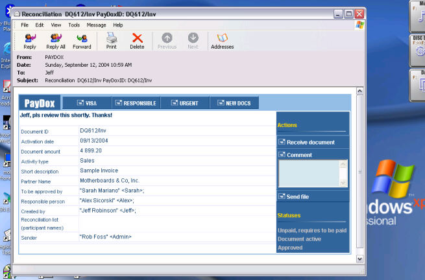Click the document ID value DQ612/Inv

click(x=93, y=130)
